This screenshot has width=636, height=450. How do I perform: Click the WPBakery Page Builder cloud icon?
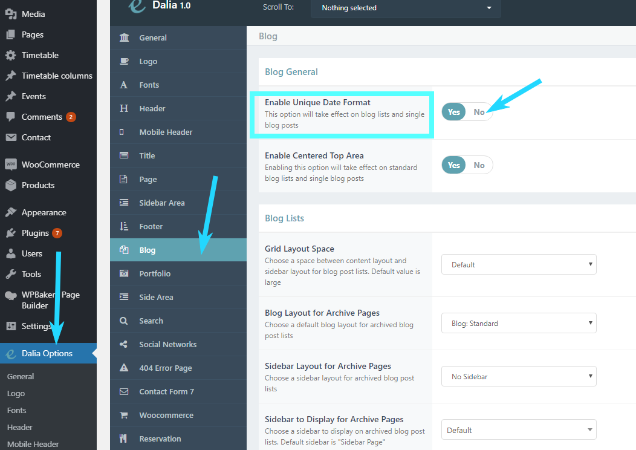(x=11, y=295)
